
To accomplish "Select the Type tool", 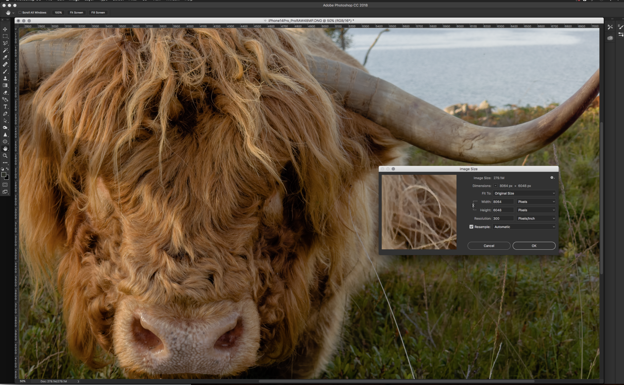I will [5, 107].
